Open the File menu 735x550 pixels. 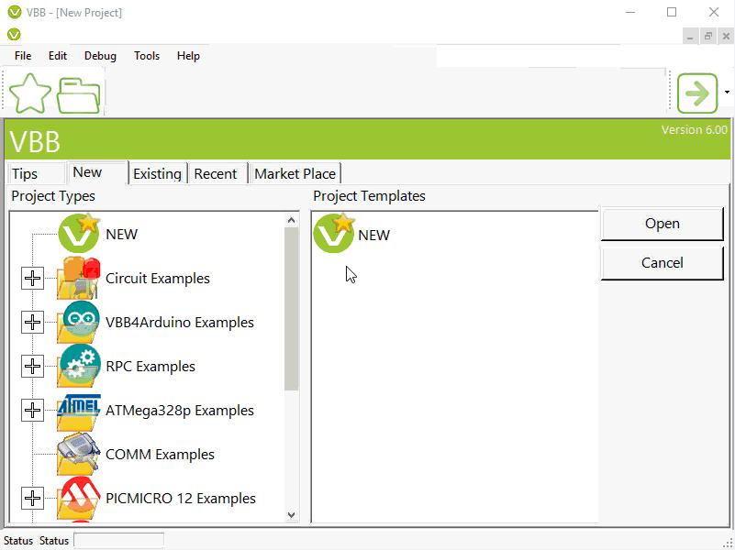click(23, 56)
